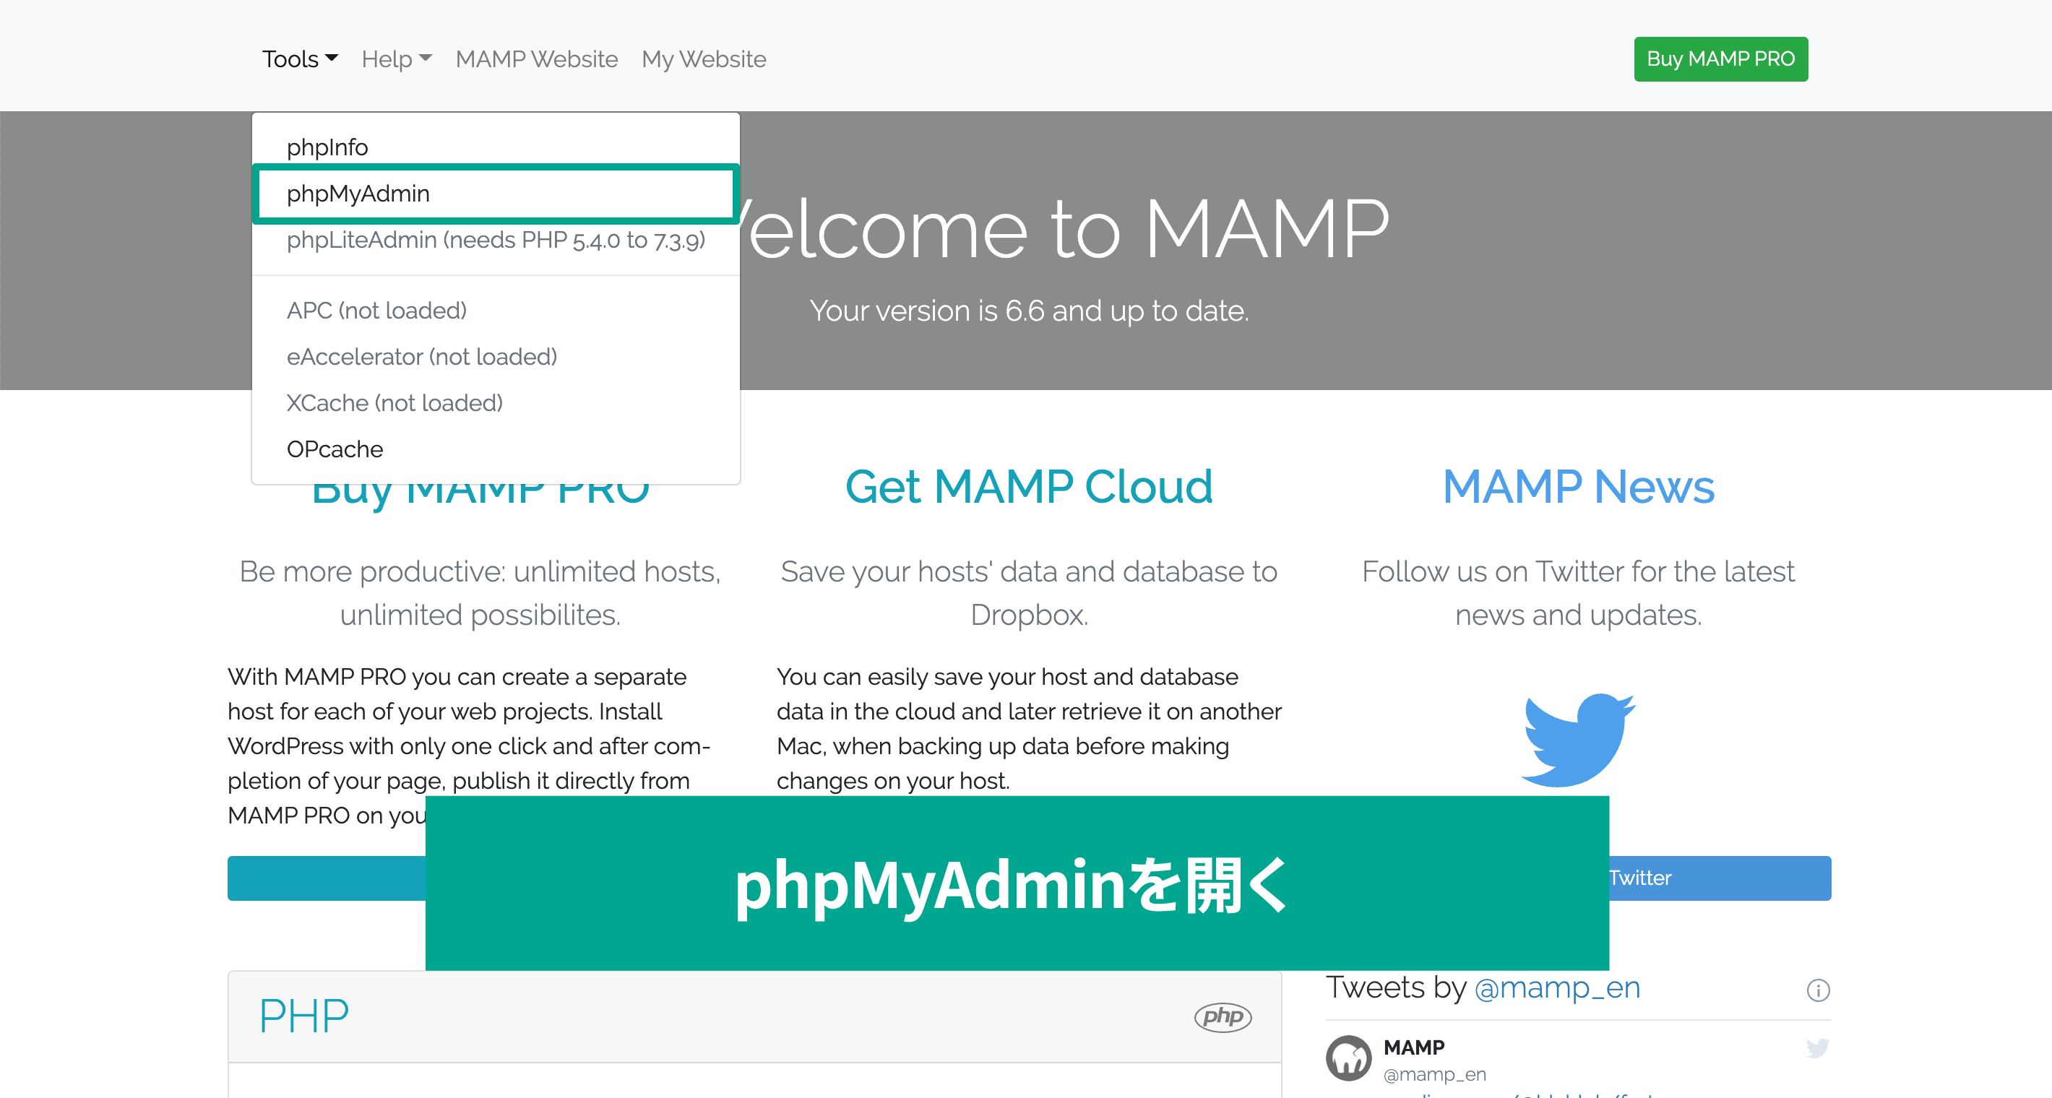Open OPcache from the Tools menu
2052x1098 pixels.
pos(496,449)
